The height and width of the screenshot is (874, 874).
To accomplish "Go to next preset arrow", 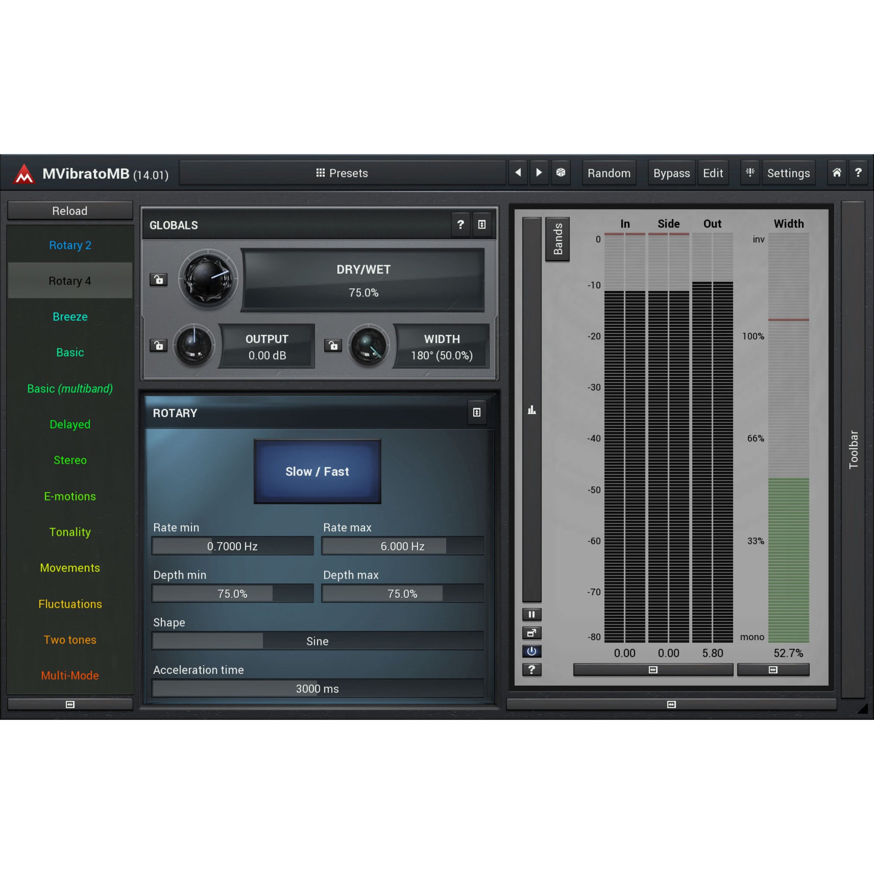I will click(539, 172).
